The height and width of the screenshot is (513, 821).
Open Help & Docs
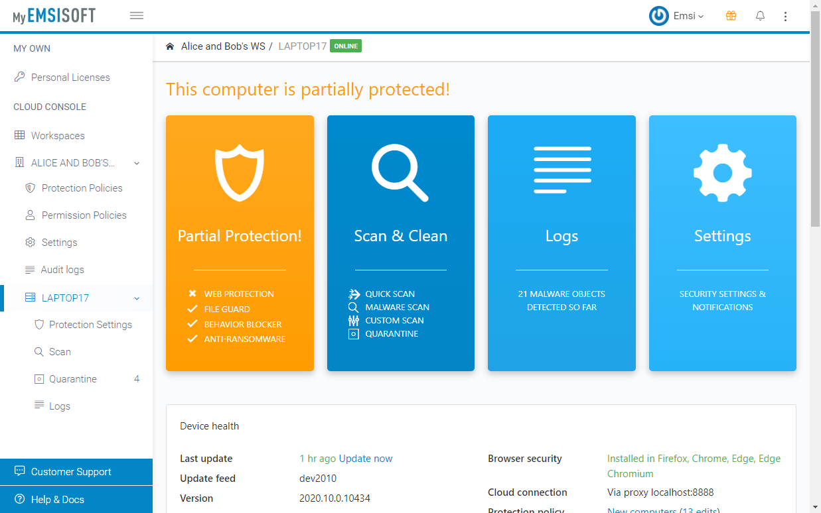click(x=76, y=500)
